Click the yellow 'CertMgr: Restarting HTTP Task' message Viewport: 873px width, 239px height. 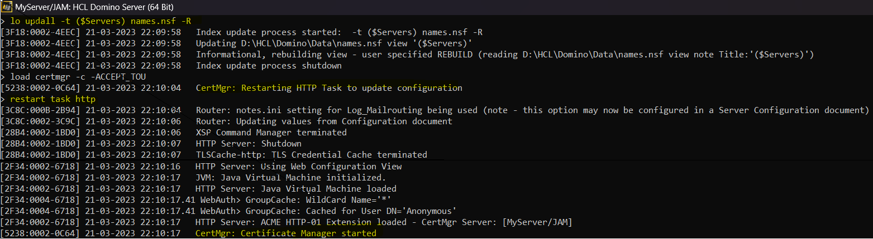329,88
